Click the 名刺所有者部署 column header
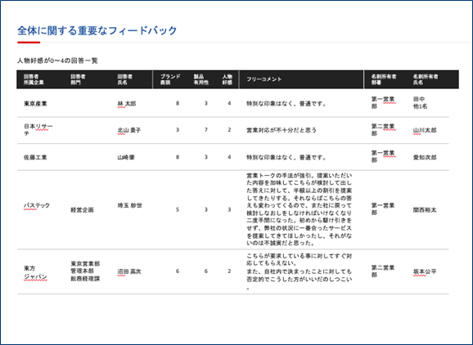 pyautogui.click(x=384, y=79)
